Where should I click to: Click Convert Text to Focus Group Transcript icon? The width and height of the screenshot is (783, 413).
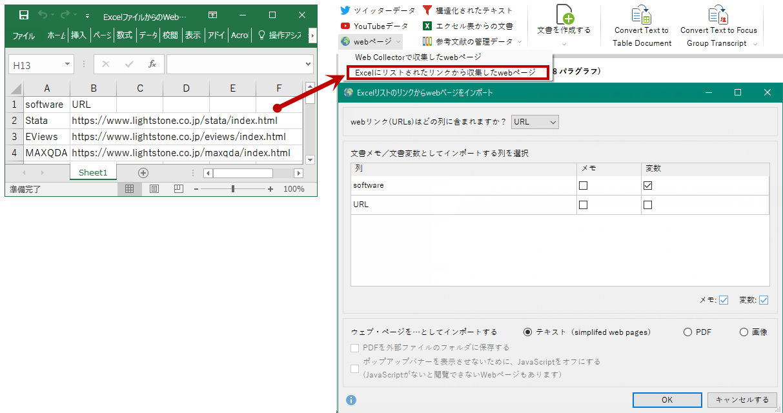[x=718, y=14]
